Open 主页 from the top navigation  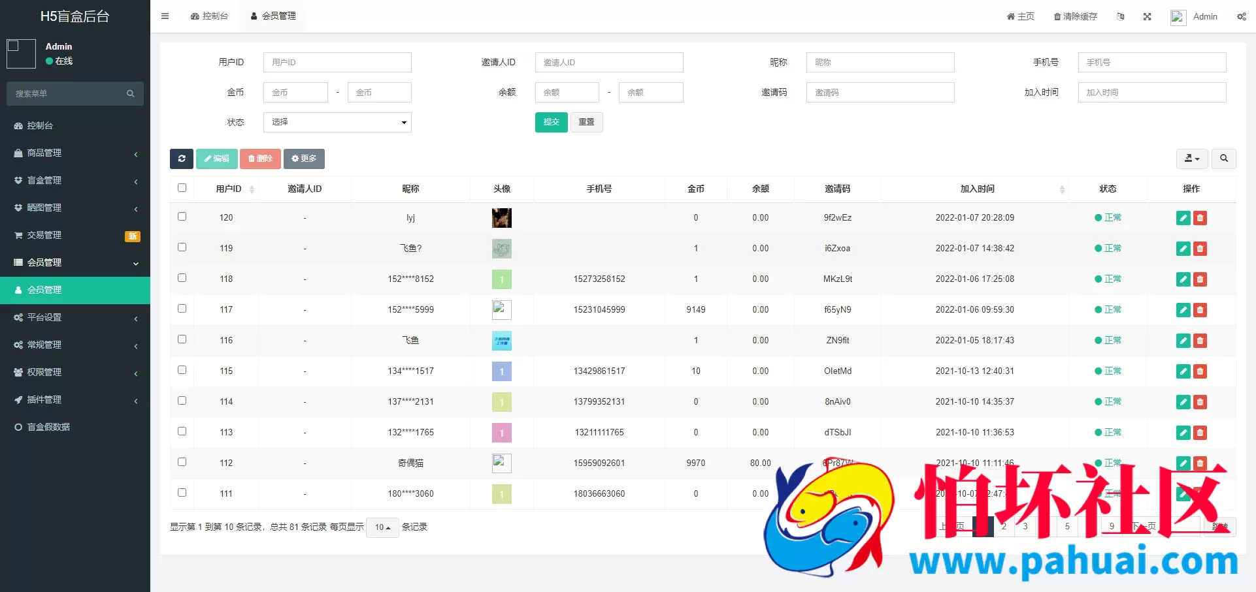[1020, 16]
